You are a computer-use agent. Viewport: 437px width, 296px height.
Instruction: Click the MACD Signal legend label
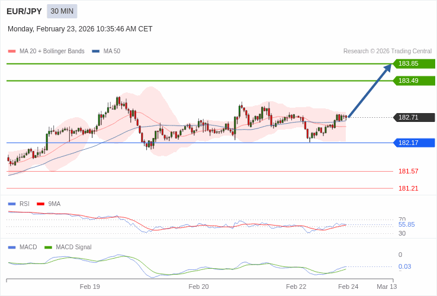(x=73, y=247)
